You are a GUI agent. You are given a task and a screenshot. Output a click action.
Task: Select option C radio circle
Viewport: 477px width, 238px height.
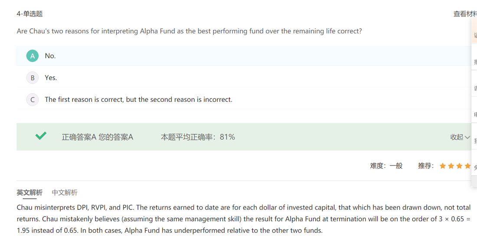click(33, 100)
